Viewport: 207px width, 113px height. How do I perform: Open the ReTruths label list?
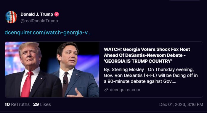[x=20, y=104]
